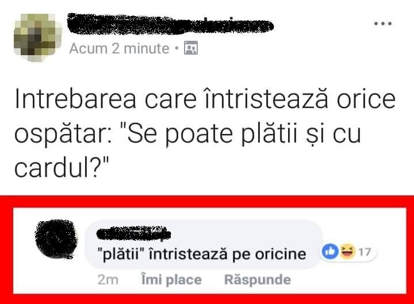This screenshot has width=414, height=304.
Task: Open the pixelated post author profile picture
Action: (38, 38)
